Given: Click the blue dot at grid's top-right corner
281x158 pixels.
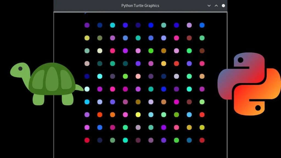Looking at the screenshot, I should (x=202, y=25).
